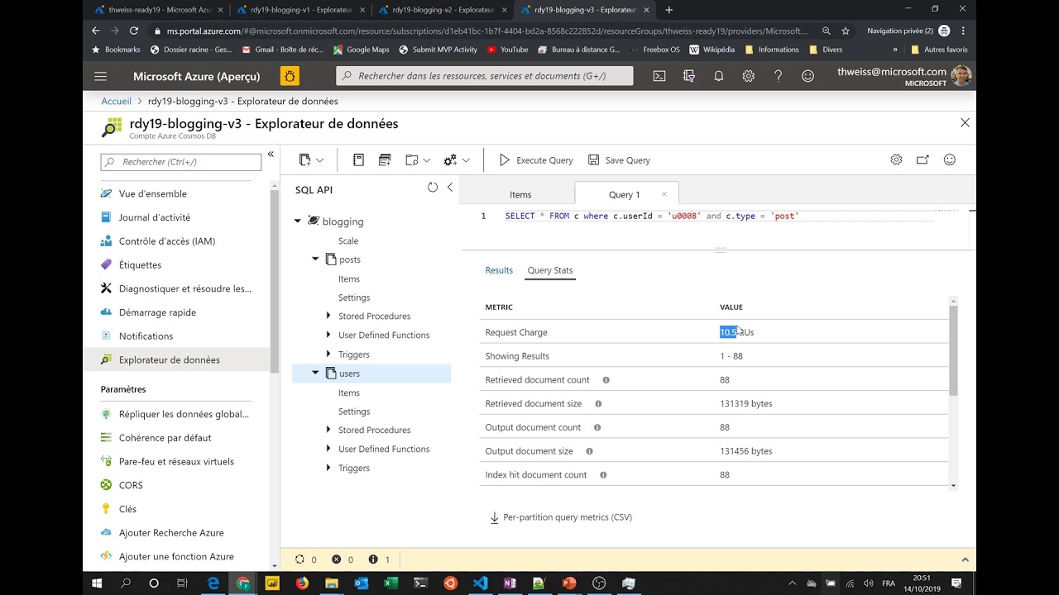Open Visual Studio Code from the taskbar
1059x595 pixels.
tap(481, 583)
